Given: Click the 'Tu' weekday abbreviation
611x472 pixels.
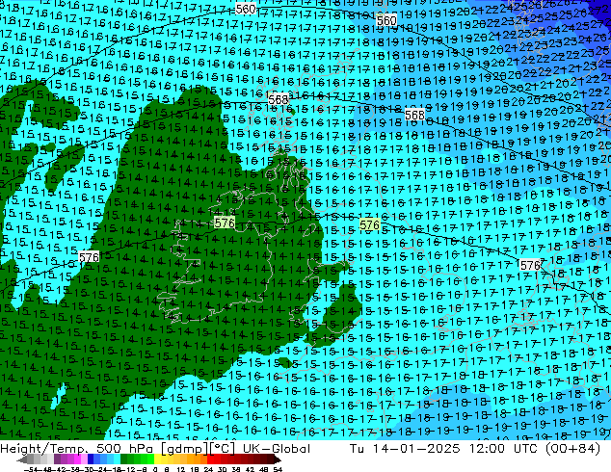Looking at the screenshot, I should point(357,449).
